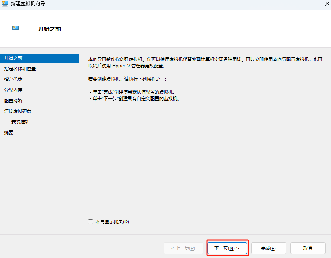
Task: Open the 指定代数 step
Action: click(13, 79)
